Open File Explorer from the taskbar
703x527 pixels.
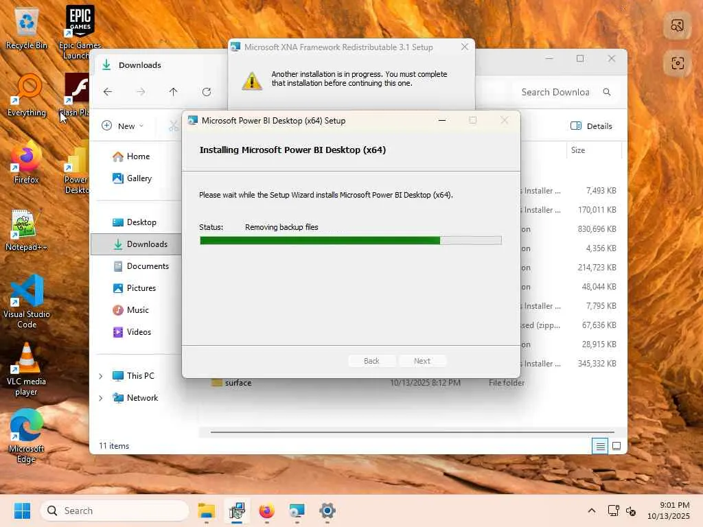click(206, 511)
